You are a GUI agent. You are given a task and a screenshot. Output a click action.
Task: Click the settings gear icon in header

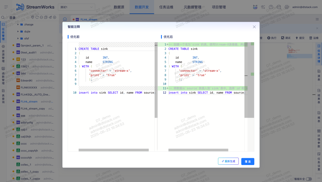[287, 7]
